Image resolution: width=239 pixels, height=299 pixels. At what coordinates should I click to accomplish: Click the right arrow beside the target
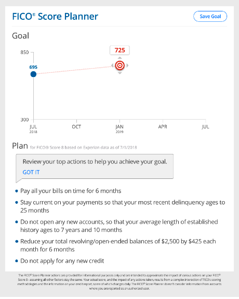coord(127,66)
